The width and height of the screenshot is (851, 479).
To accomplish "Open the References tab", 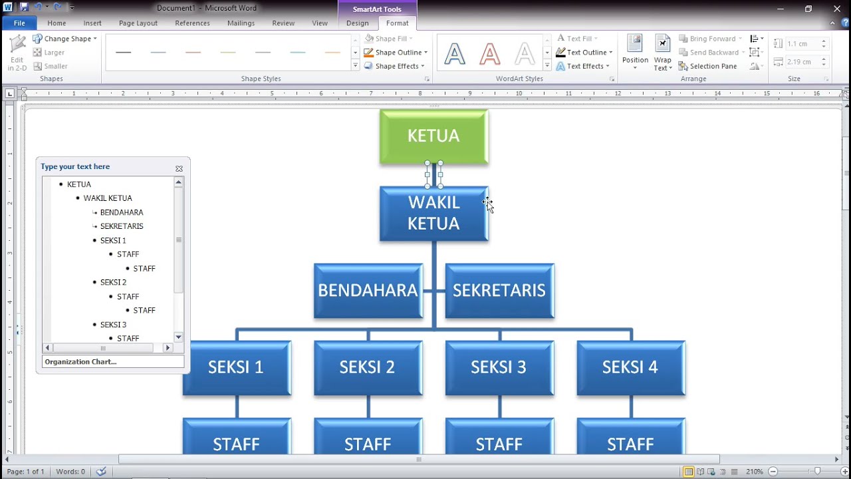I will click(x=192, y=23).
